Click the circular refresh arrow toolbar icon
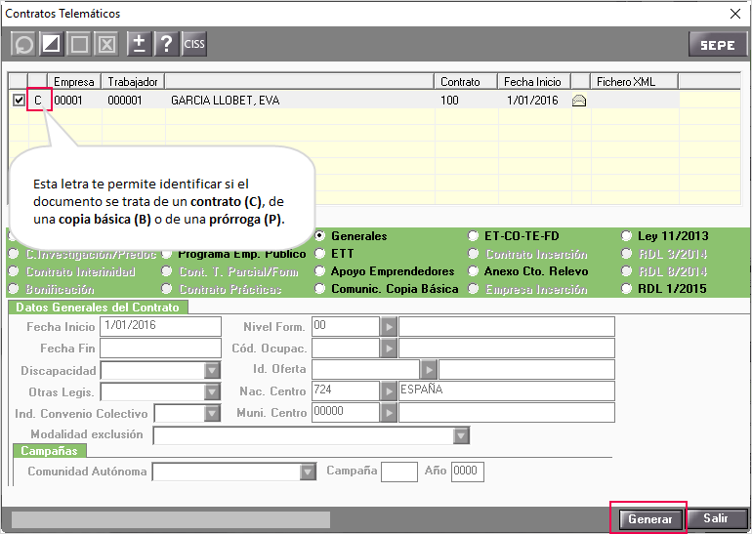Image resolution: width=752 pixels, height=534 pixels. click(23, 45)
